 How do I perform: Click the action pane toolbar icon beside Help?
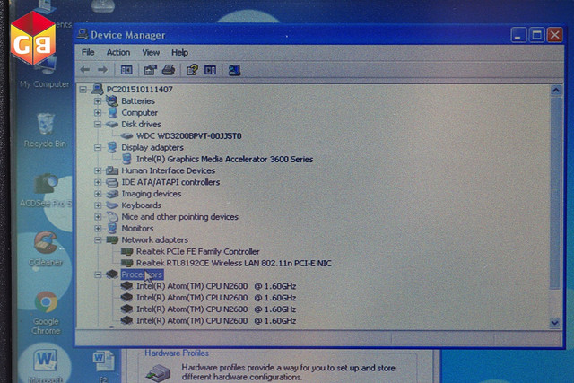click(210, 70)
